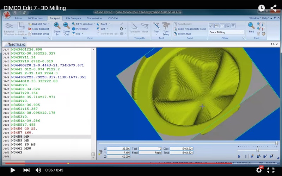This screenshot has height=176, width=282.
Task: Open the File Compare tab
Action: pyautogui.click(x=73, y=18)
